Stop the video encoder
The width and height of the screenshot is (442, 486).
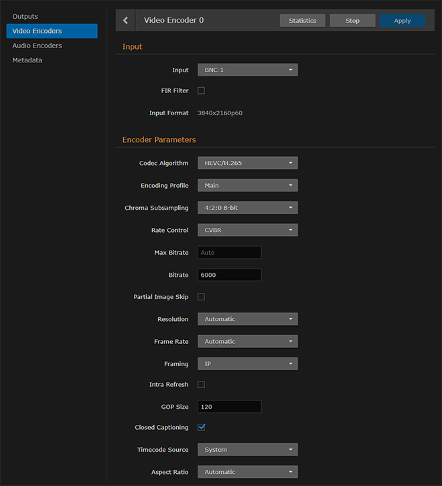coord(352,21)
